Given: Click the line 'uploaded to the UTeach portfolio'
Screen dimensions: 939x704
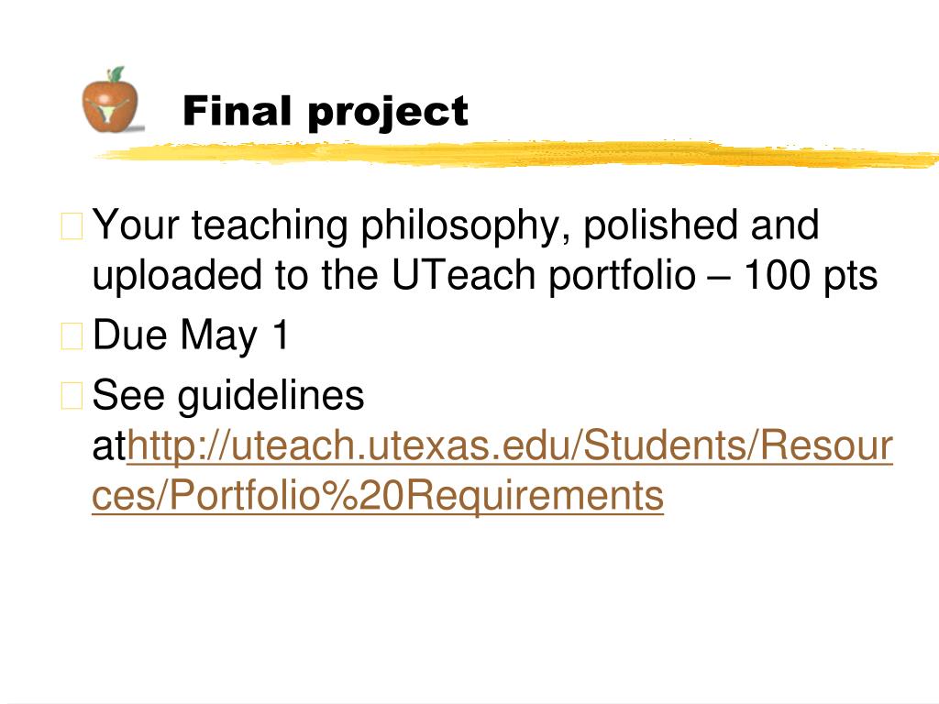Looking at the screenshot, I should 394,276.
